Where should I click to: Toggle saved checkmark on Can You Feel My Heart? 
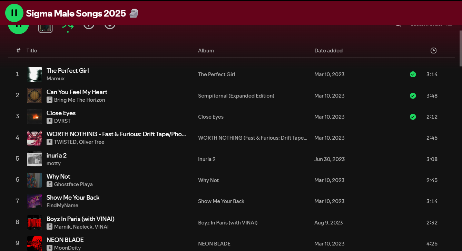click(x=413, y=96)
